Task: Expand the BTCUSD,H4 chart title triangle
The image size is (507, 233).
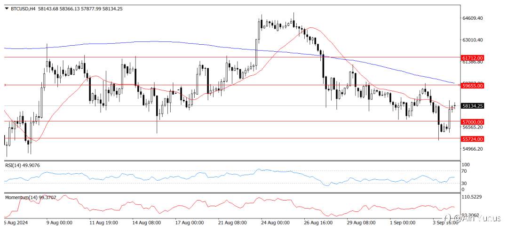Action: (7, 9)
